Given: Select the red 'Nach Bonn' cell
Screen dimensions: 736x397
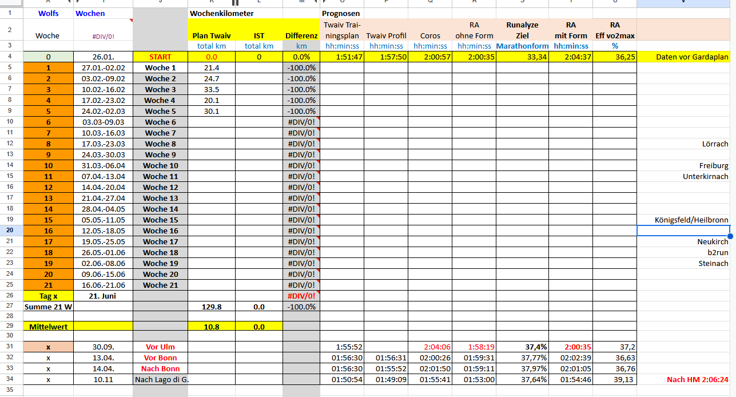Looking at the screenshot, I should point(160,368).
